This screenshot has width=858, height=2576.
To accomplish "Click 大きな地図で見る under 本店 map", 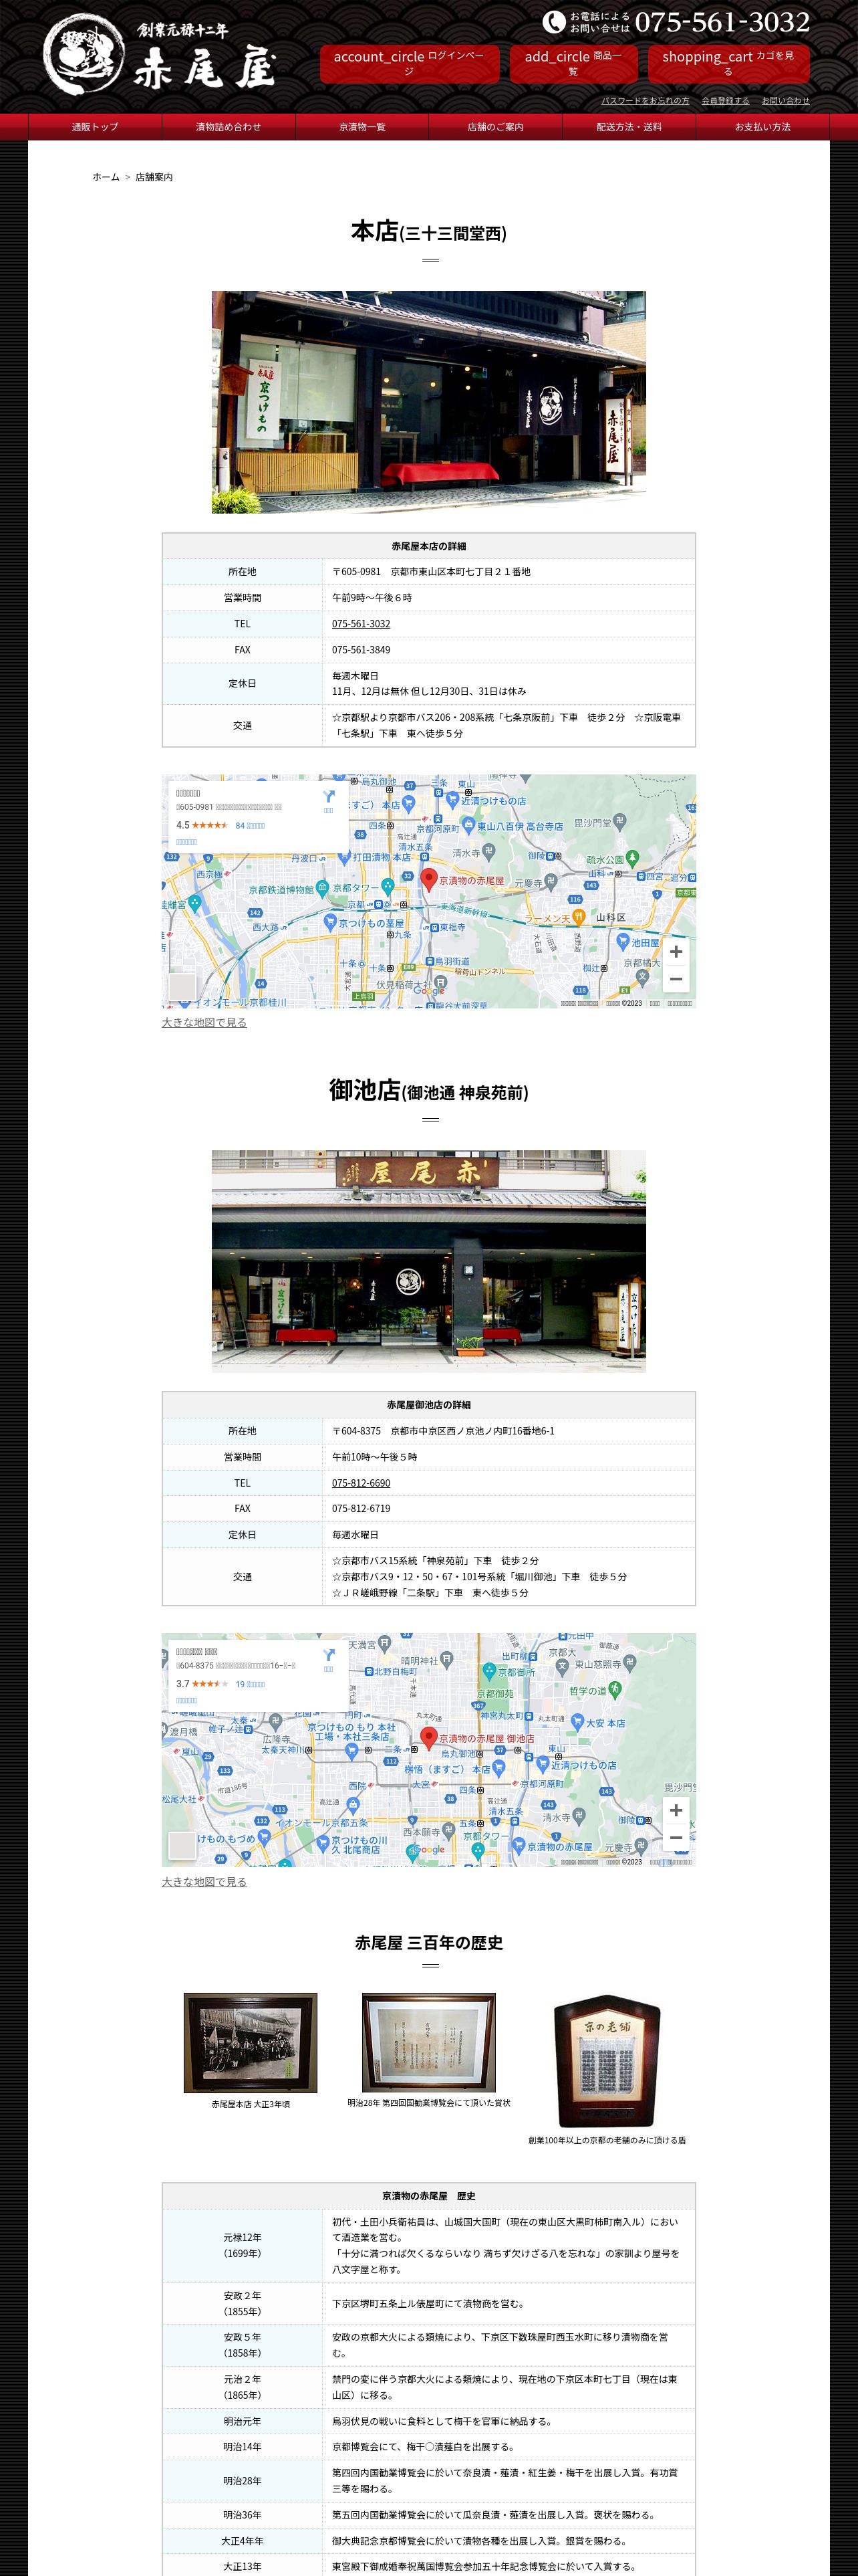I will pyautogui.click(x=204, y=1022).
